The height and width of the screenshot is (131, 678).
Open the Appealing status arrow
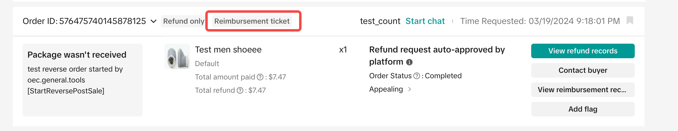pos(410,89)
